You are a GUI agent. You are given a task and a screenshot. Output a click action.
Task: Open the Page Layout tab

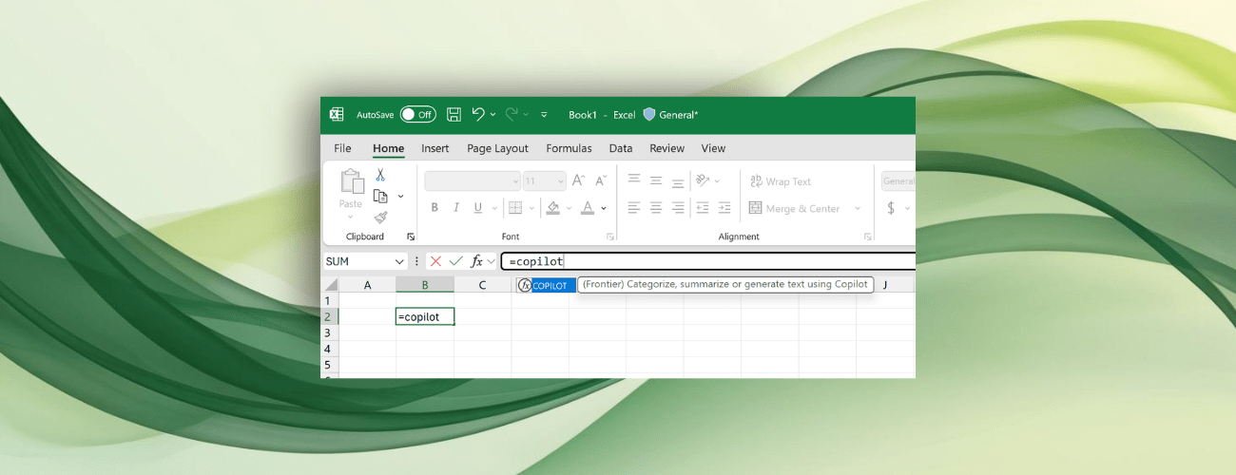[497, 148]
